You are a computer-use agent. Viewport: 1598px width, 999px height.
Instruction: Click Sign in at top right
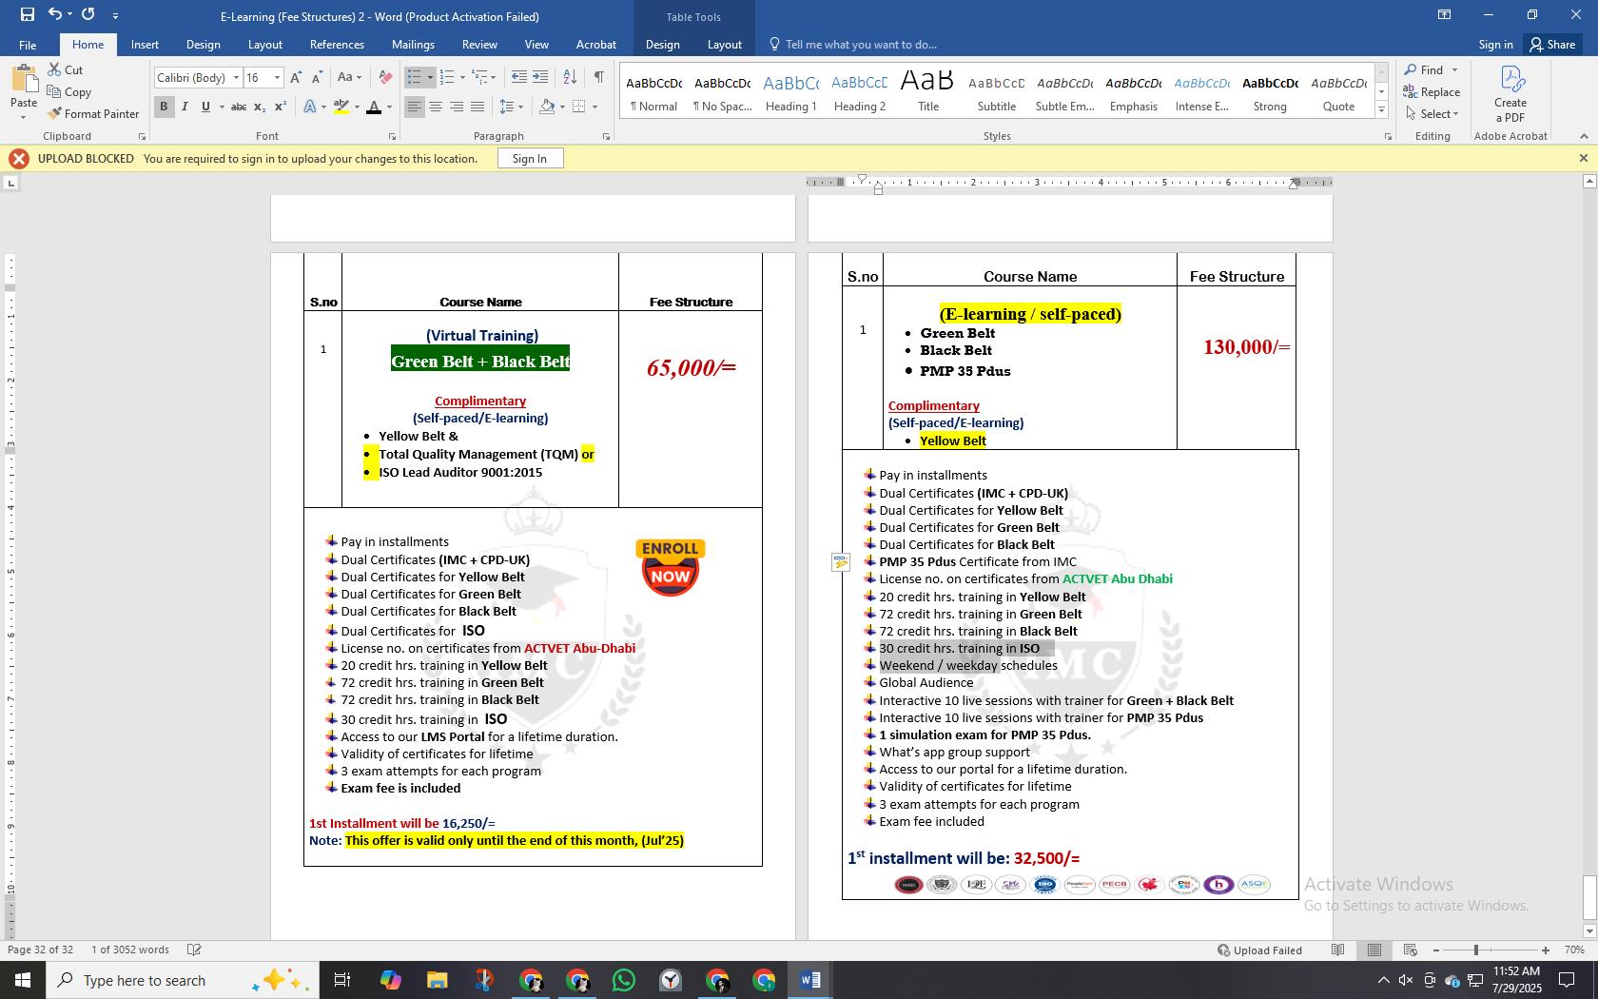pyautogui.click(x=1495, y=44)
